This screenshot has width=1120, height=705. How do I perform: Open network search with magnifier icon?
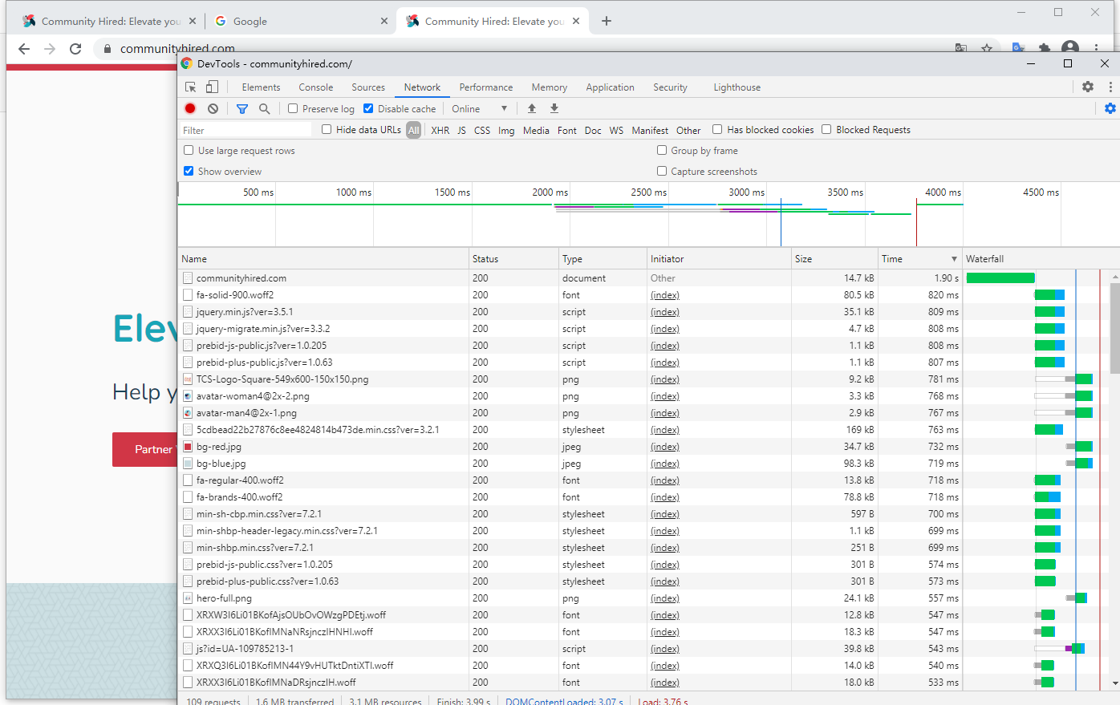point(264,108)
